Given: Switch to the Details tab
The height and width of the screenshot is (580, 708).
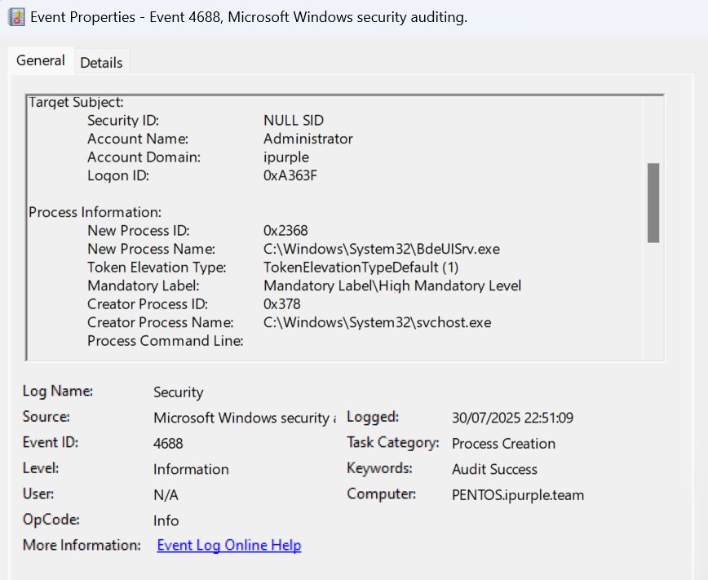Looking at the screenshot, I should tap(101, 62).
